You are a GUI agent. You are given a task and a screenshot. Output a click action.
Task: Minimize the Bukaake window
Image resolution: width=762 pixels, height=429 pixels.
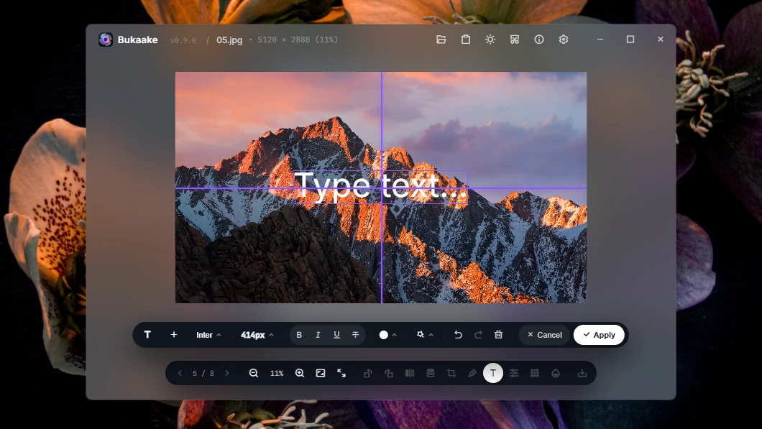point(600,40)
